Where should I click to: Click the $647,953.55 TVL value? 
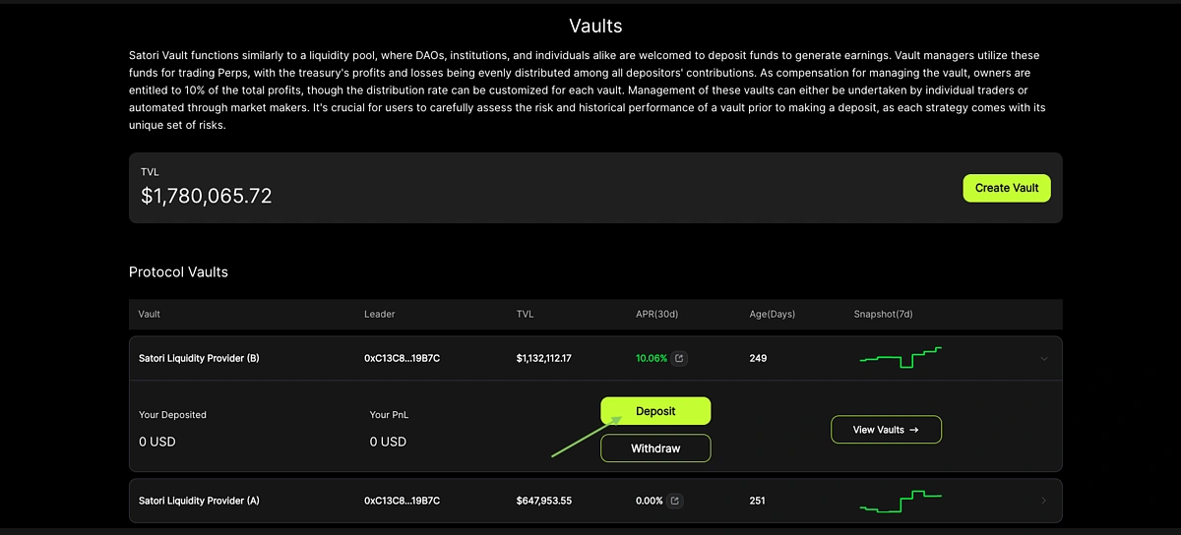point(543,501)
